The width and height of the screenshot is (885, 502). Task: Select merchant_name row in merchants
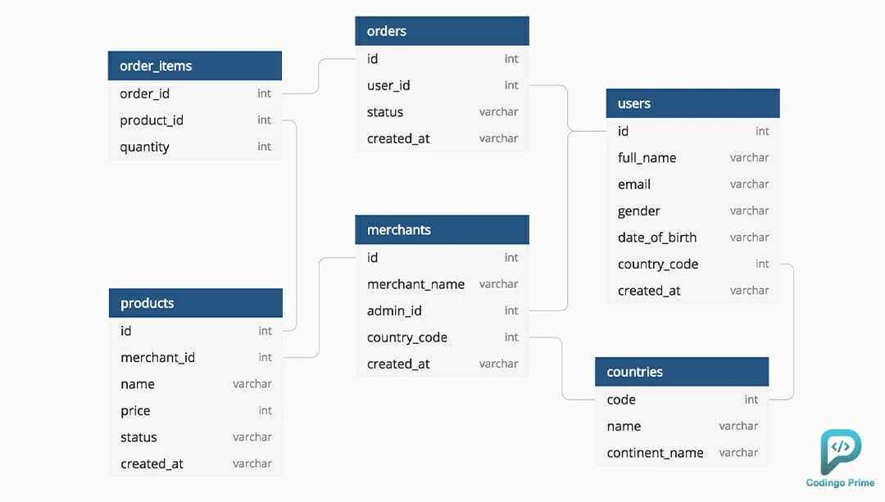pos(442,284)
